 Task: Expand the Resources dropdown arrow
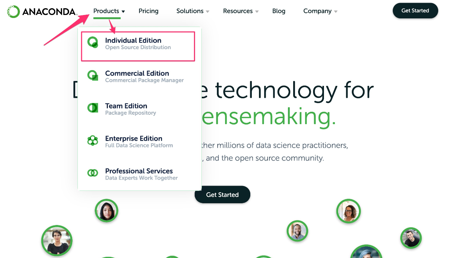click(x=257, y=12)
